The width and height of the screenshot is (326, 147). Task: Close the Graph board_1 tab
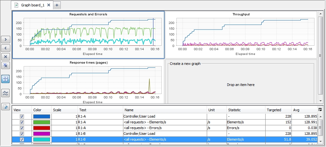click(49, 5)
